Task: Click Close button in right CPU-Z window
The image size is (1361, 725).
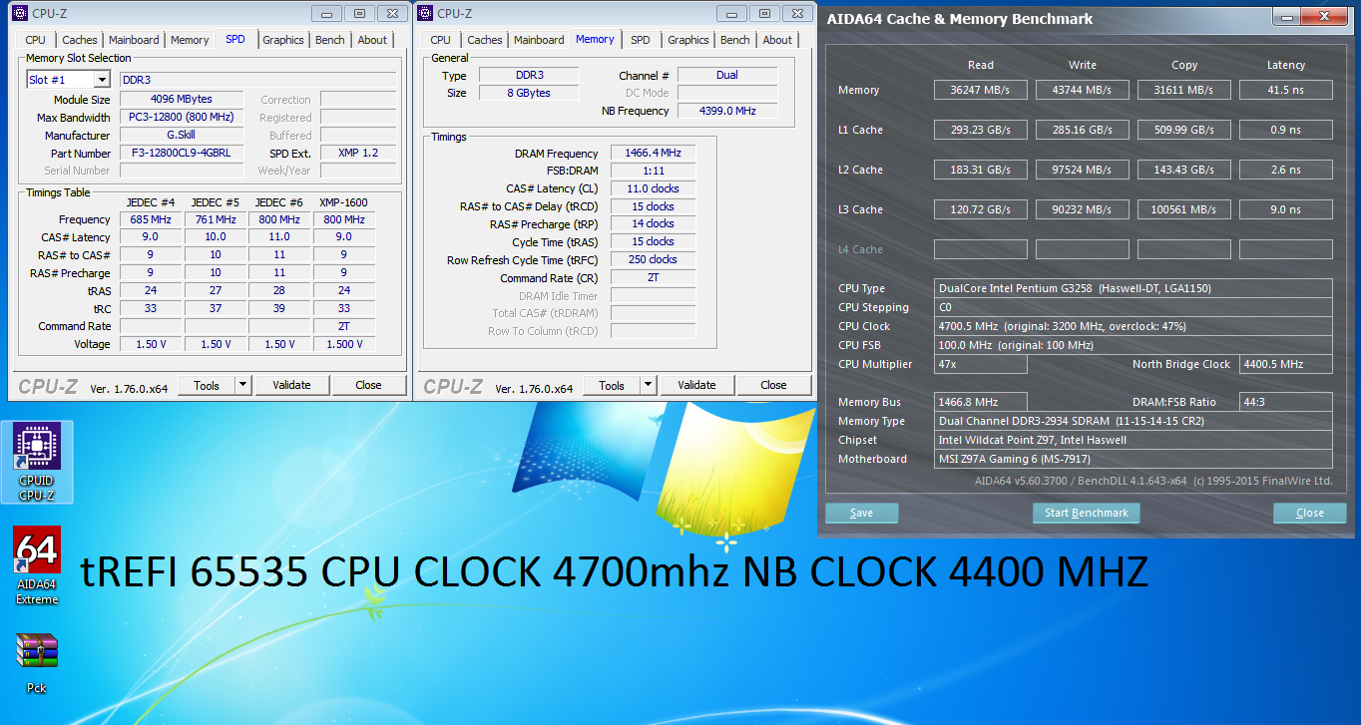Action: pos(773,385)
